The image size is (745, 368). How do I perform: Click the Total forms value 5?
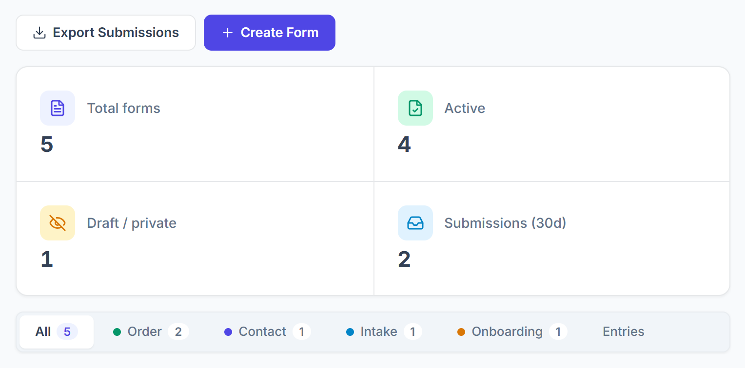(x=47, y=145)
